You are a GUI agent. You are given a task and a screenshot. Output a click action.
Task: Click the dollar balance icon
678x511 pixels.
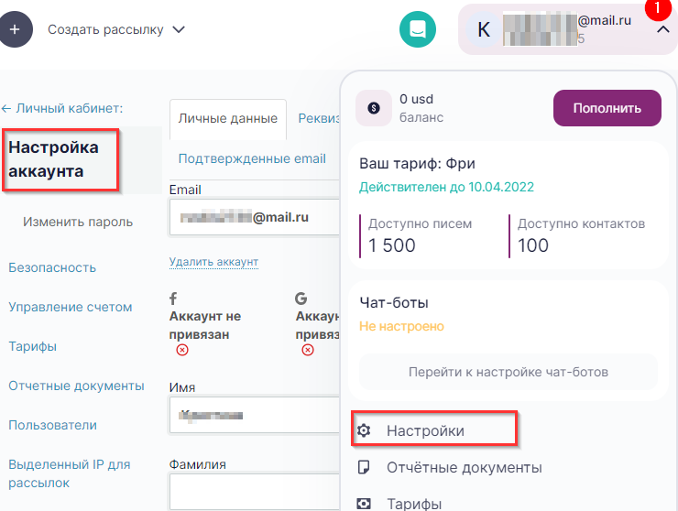[374, 107]
